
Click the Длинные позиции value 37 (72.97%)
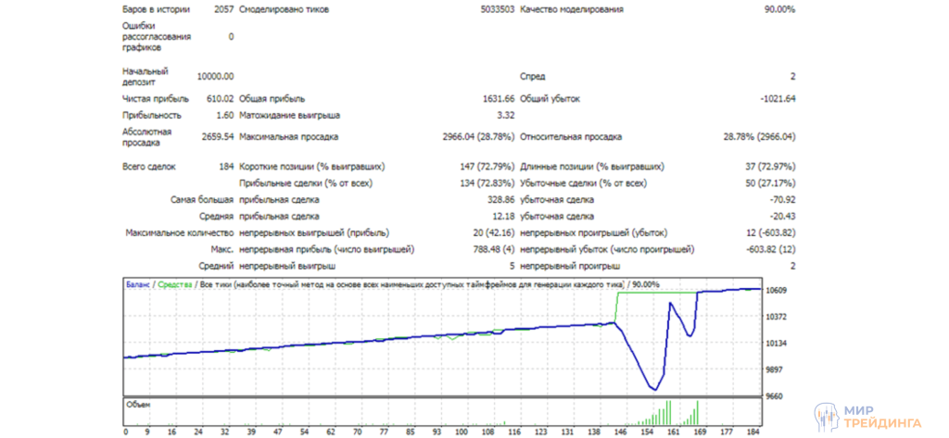(x=766, y=167)
